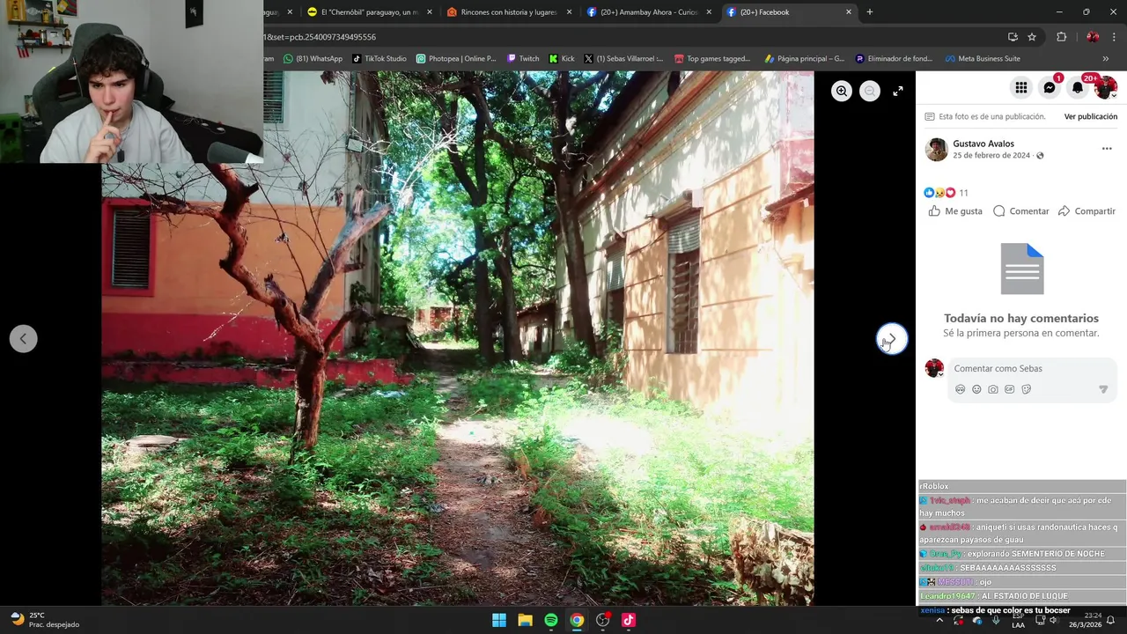Insert avatar sticker in comment
The image size is (1127, 634).
click(960, 389)
